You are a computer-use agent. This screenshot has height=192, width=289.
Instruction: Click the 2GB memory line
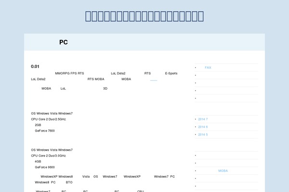(x=38, y=125)
